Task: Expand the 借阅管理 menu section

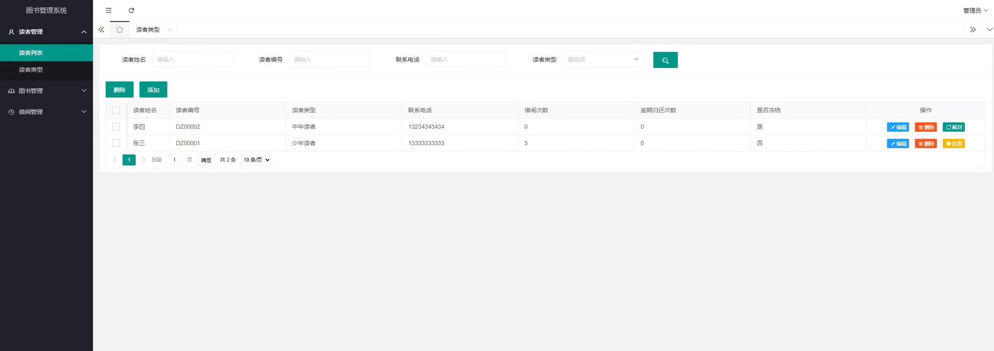Action: point(46,112)
